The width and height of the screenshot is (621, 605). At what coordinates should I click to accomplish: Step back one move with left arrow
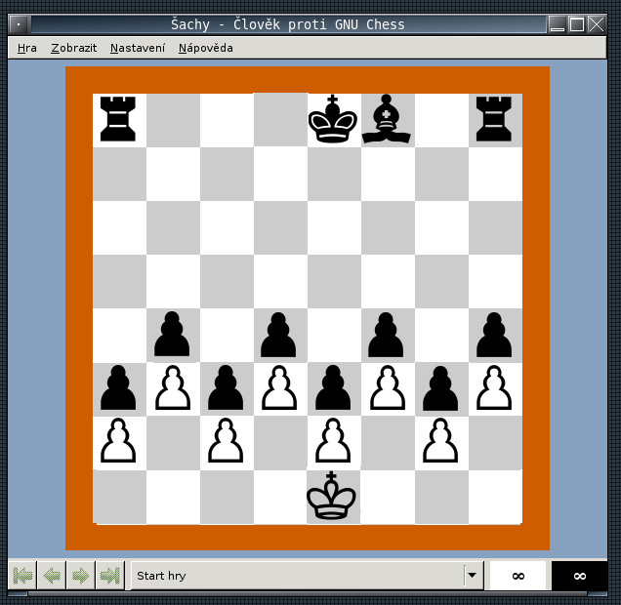coord(52,576)
